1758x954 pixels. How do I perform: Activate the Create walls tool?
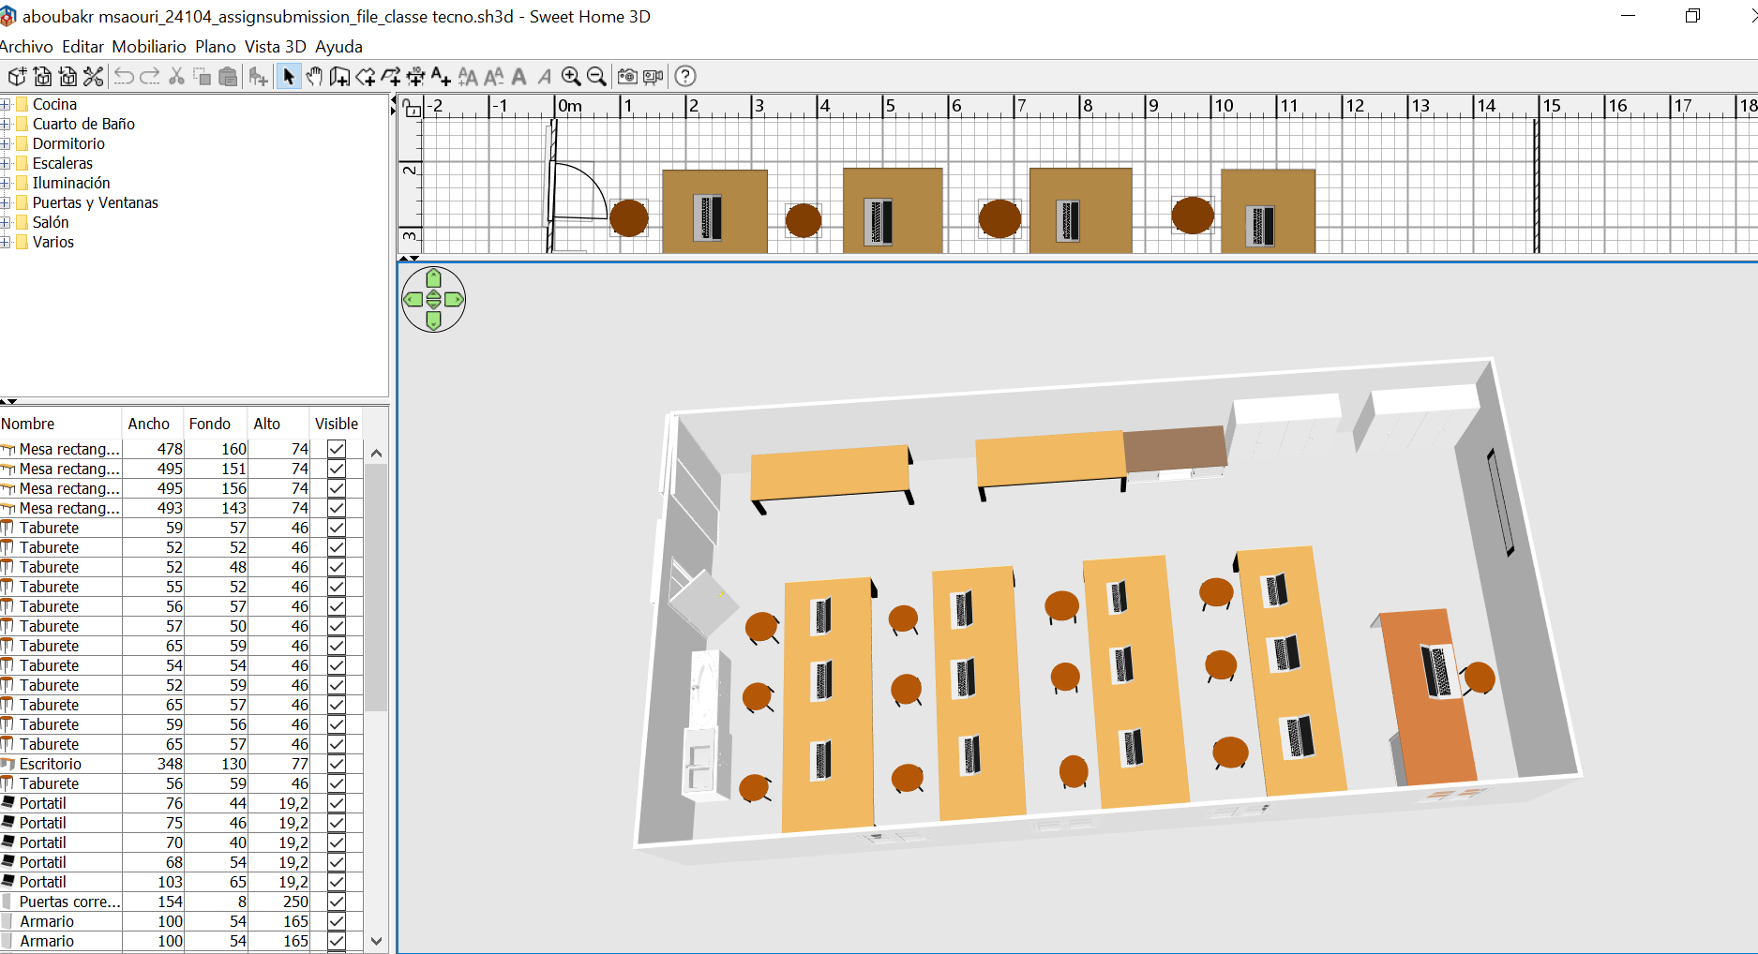coord(339,77)
